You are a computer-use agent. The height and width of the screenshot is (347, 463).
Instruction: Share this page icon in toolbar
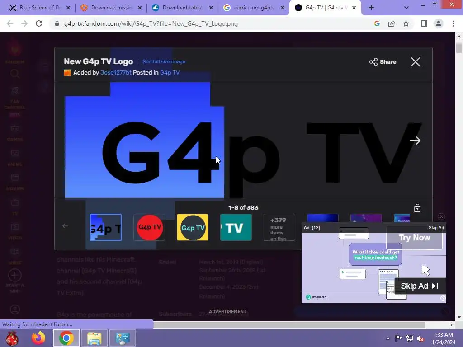tap(392, 23)
